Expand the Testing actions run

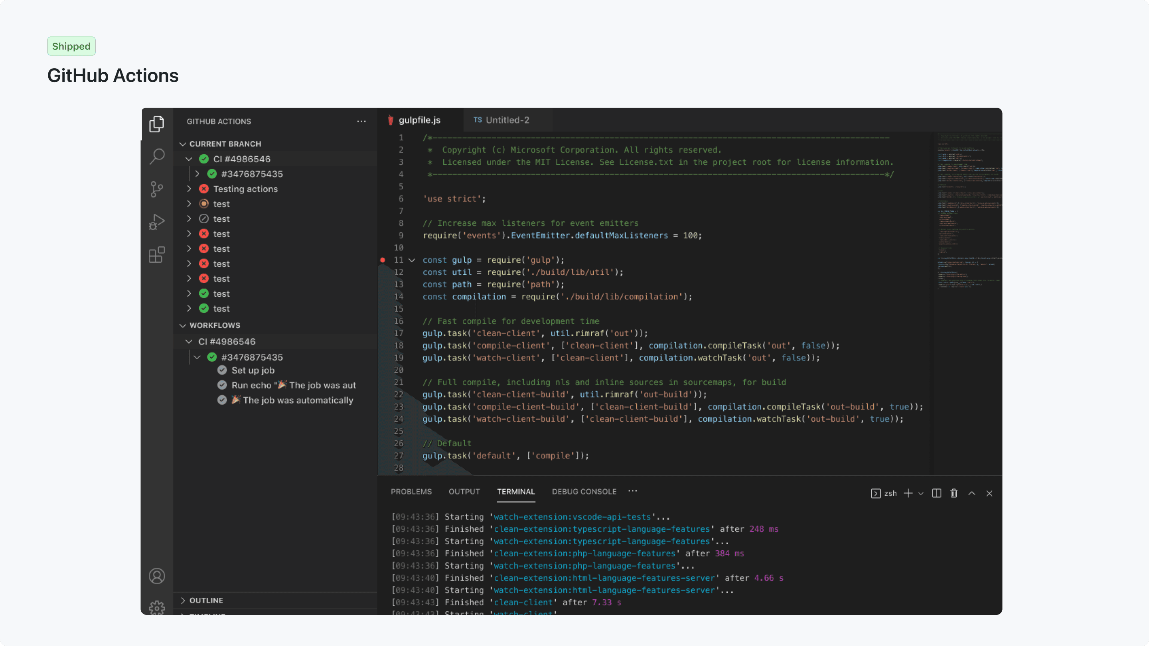click(189, 189)
